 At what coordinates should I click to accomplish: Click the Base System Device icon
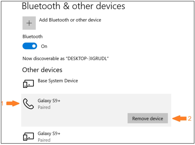pos(28,84)
